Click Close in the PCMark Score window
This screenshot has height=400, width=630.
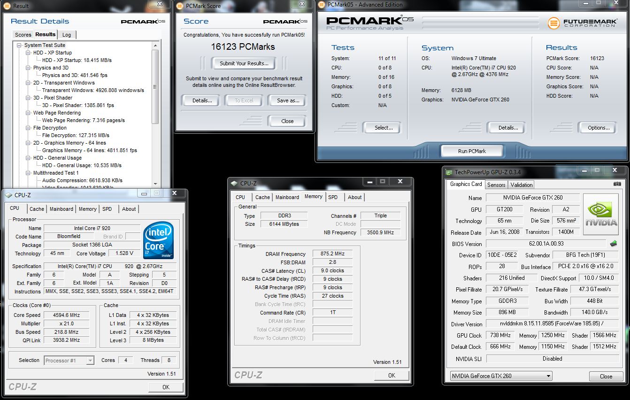coord(287,121)
